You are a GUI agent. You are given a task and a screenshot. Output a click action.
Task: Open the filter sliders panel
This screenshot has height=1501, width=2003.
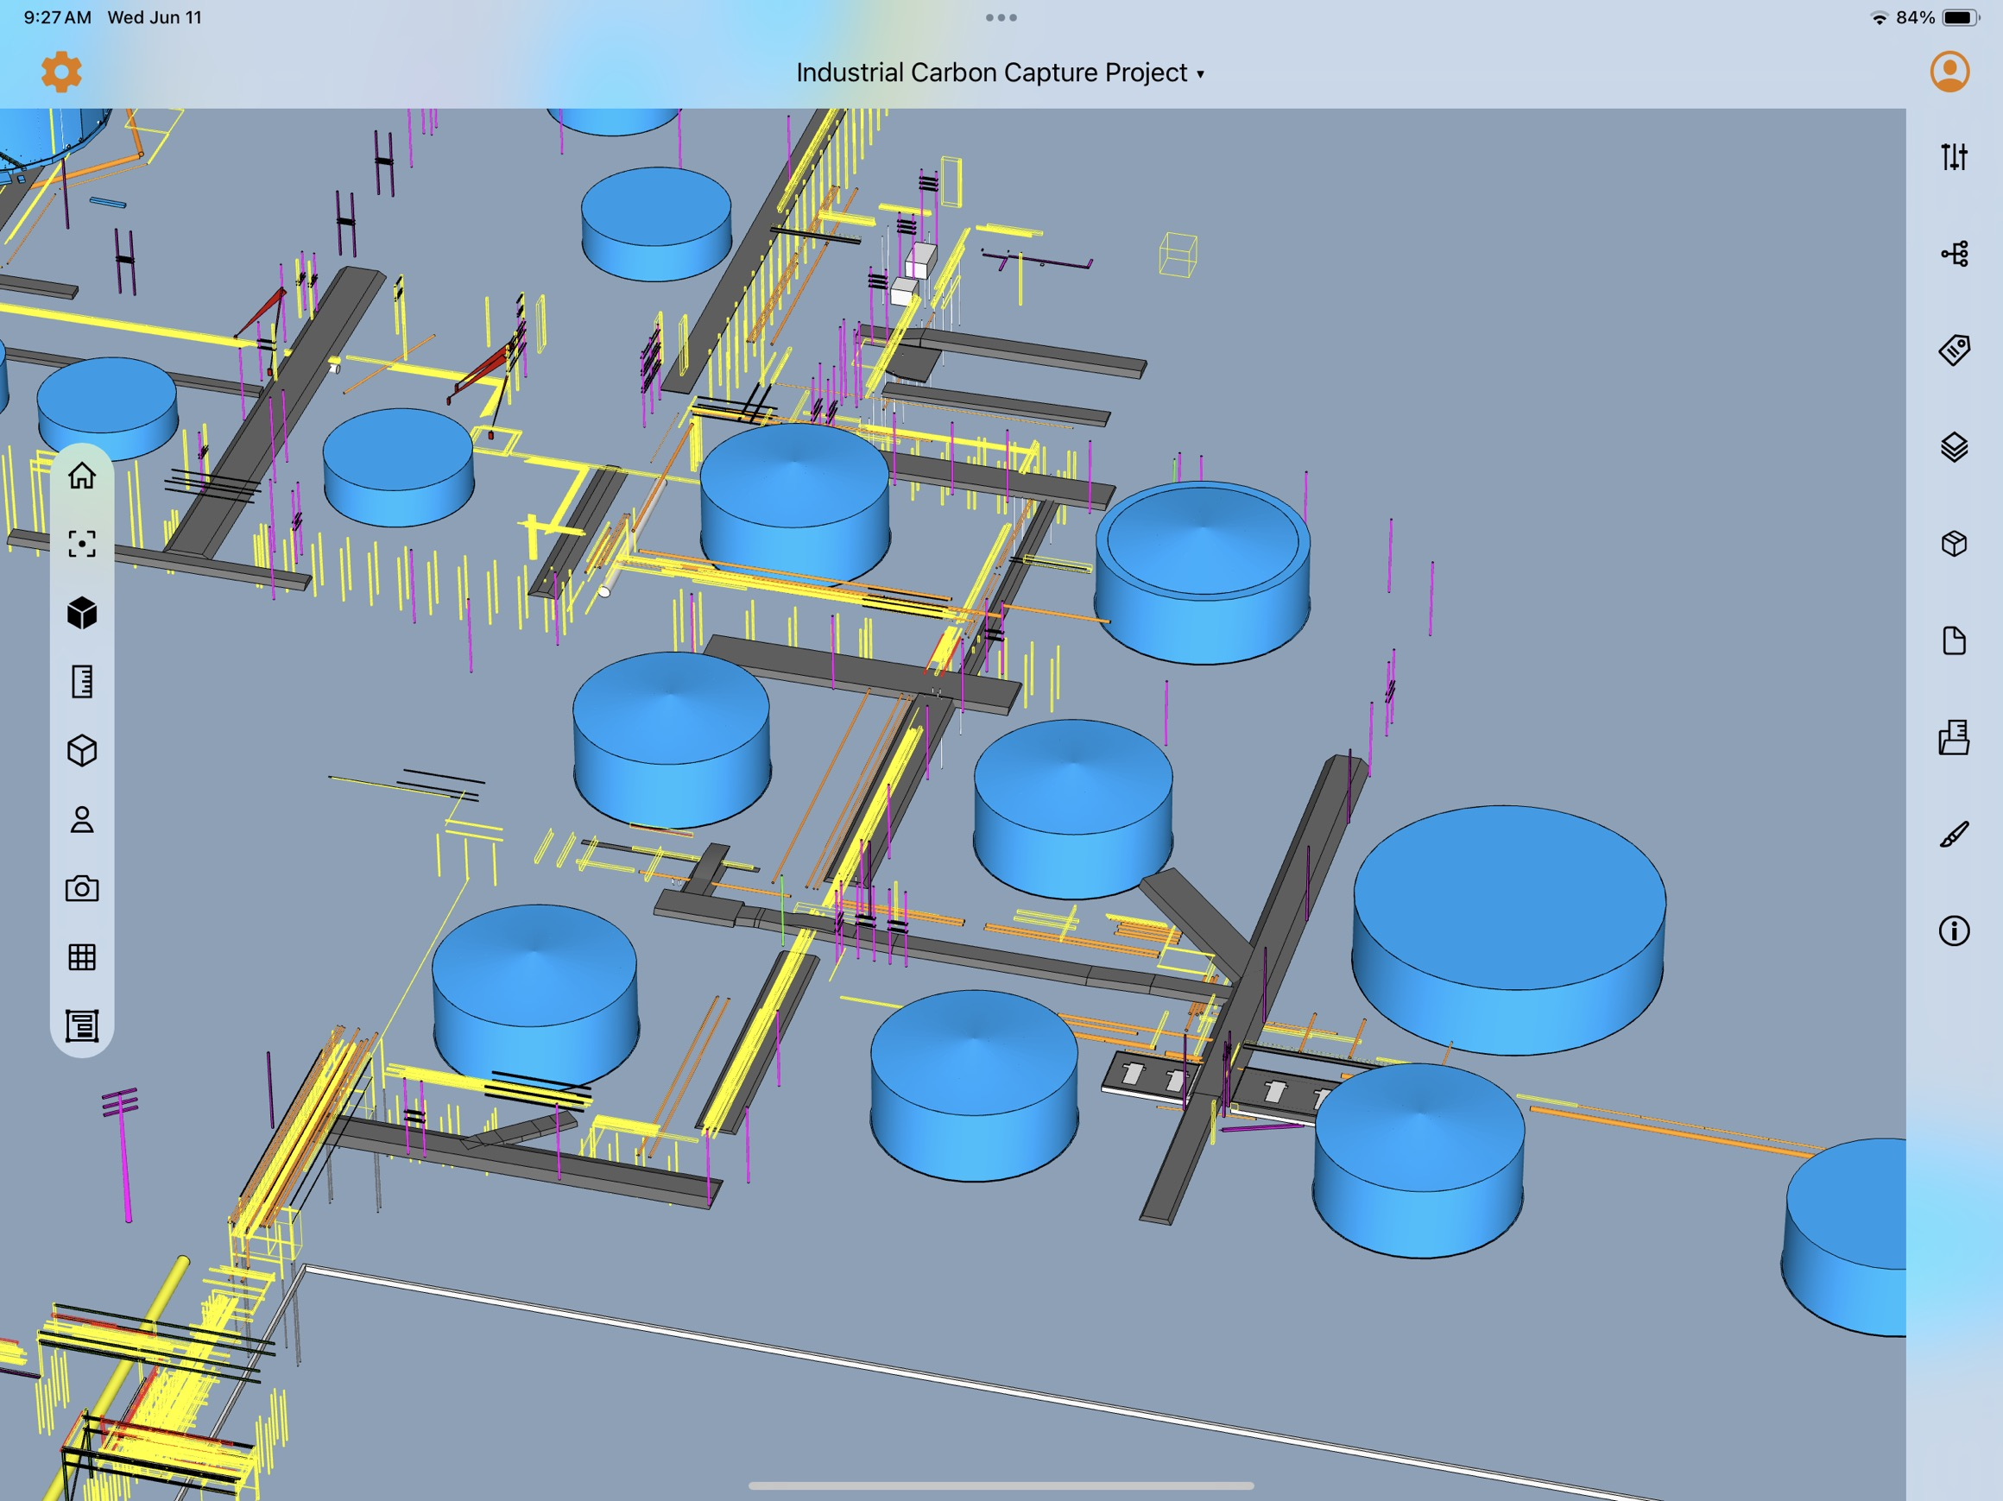(1953, 156)
